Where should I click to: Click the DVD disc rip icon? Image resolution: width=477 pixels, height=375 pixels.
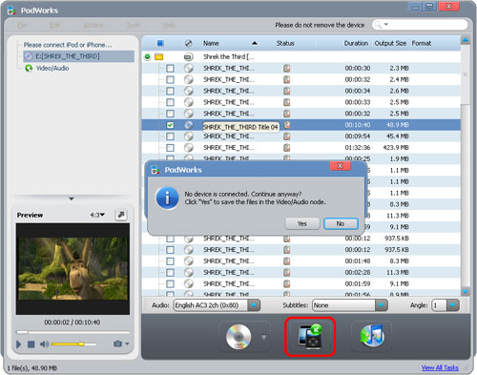click(x=238, y=337)
